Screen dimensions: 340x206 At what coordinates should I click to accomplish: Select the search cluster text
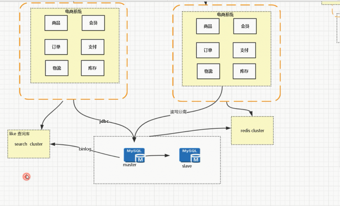tap(29, 144)
